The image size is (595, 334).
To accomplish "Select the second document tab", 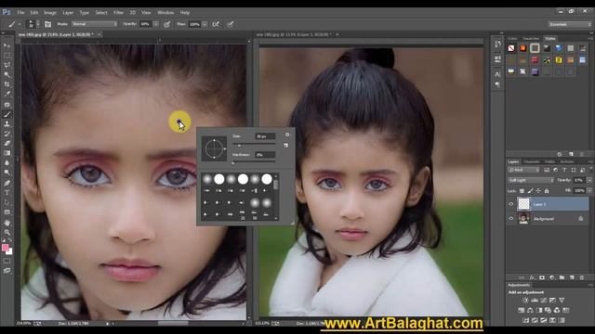I will tap(293, 34).
